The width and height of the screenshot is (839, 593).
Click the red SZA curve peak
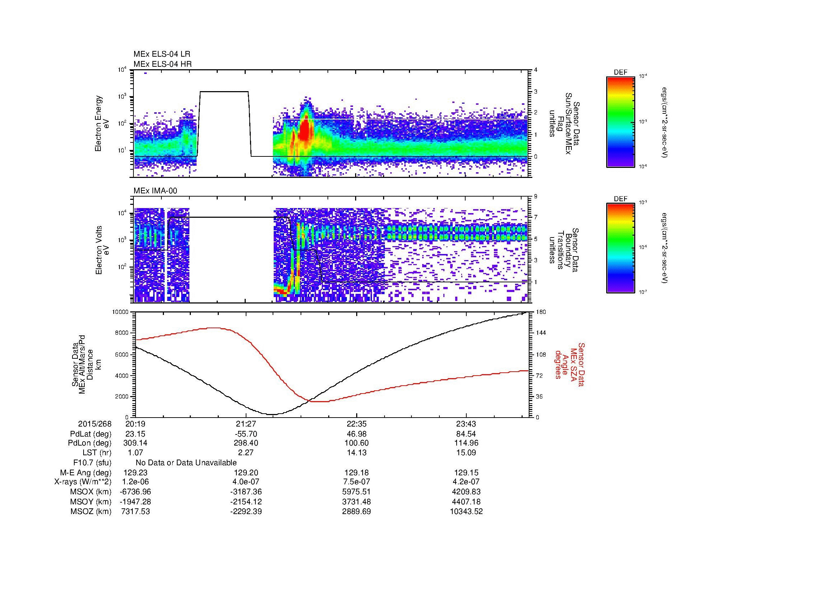[214, 328]
